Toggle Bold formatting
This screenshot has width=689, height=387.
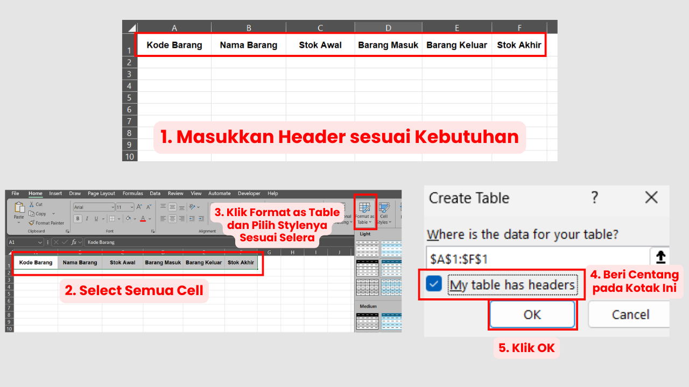[x=78, y=219]
